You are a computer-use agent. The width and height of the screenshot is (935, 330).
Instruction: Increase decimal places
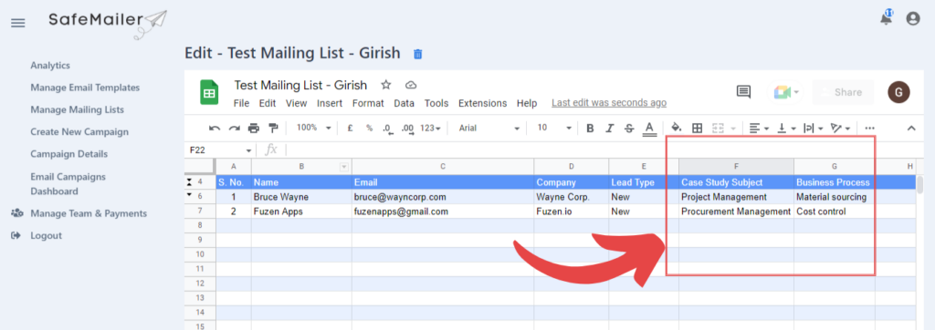[408, 128]
